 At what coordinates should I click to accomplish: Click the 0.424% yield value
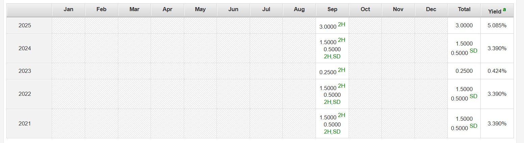coord(497,71)
